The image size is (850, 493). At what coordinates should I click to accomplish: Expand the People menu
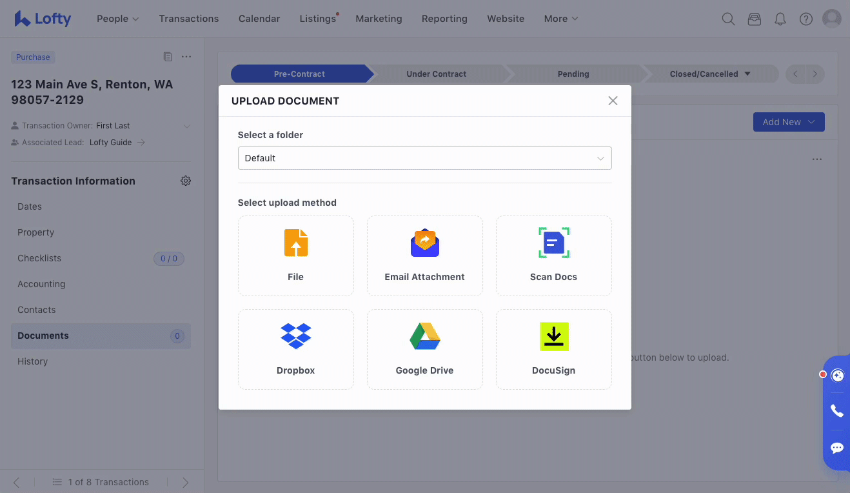pyautogui.click(x=117, y=19)
